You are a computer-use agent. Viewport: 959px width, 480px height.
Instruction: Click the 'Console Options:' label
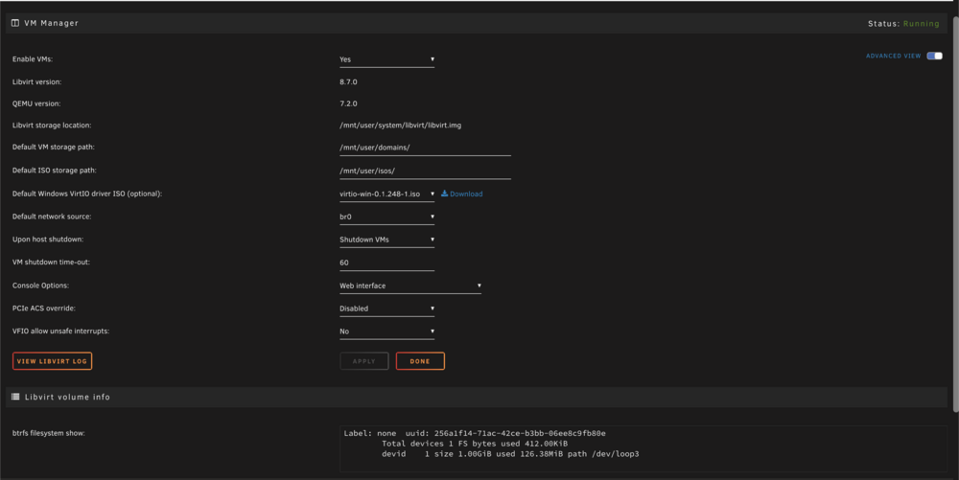coord(40,286)
